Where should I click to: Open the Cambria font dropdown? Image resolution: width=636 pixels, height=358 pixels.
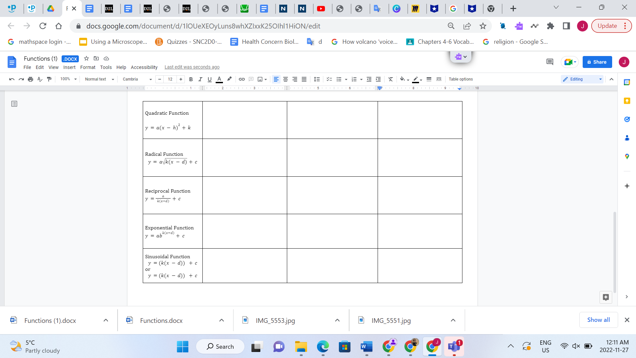(137, 79)
